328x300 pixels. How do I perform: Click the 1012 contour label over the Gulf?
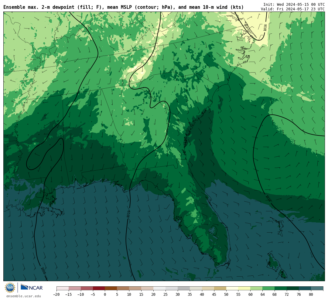pos(128,214)
